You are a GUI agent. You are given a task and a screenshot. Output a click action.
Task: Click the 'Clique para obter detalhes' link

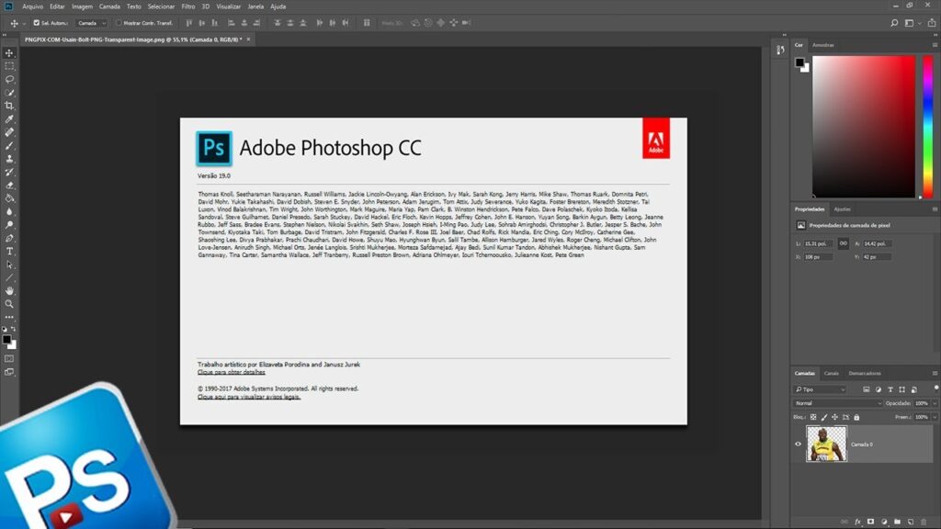click(231, 373)
